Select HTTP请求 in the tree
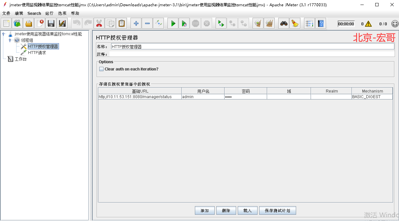Viewport: 399px width, 221px height. click(x=37, y=53)
